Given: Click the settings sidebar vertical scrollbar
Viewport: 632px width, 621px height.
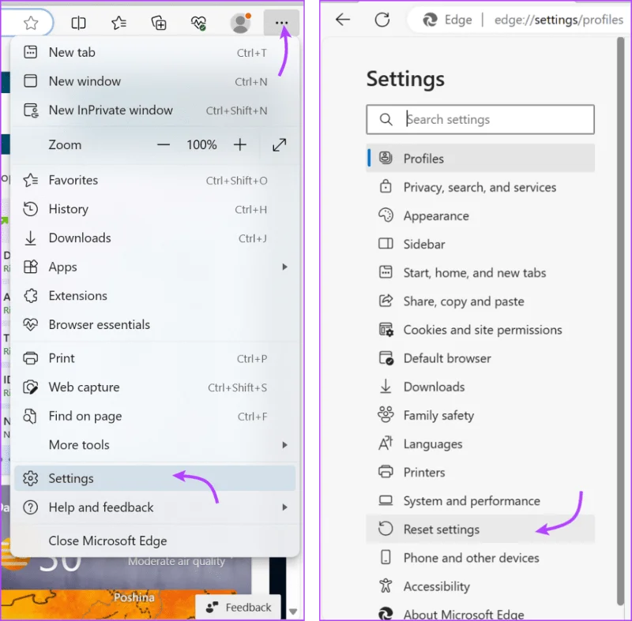Looking at the screenshot, I should 620,320.
